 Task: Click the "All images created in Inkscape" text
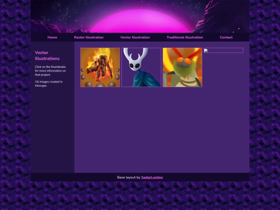[x=49, y=83]
